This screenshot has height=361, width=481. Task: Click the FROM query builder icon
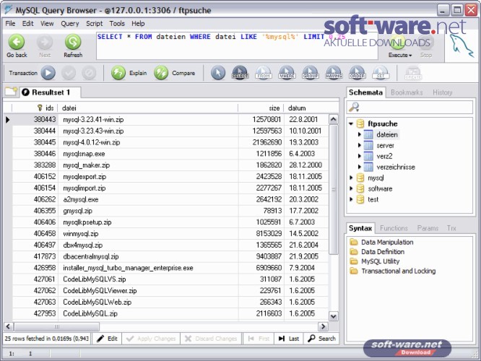(x=264, y=73)
